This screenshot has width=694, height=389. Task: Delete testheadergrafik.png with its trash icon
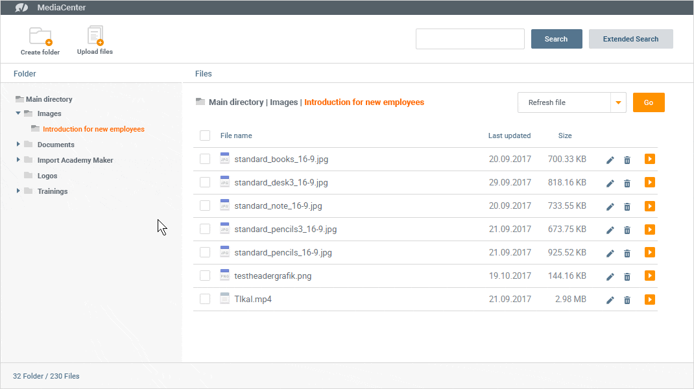pos(627,276)
